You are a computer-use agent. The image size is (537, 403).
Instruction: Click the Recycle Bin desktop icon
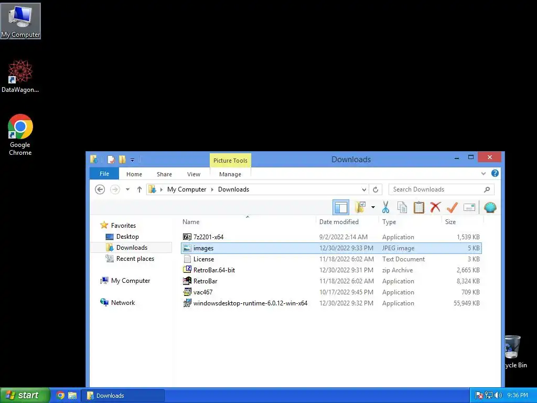[x=516, y=352]
